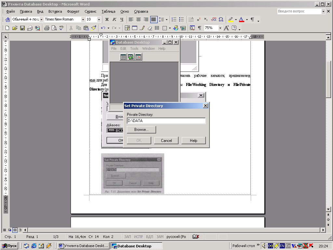Open the QBE query tool in Database Desktop

click(x=131, y=57)
